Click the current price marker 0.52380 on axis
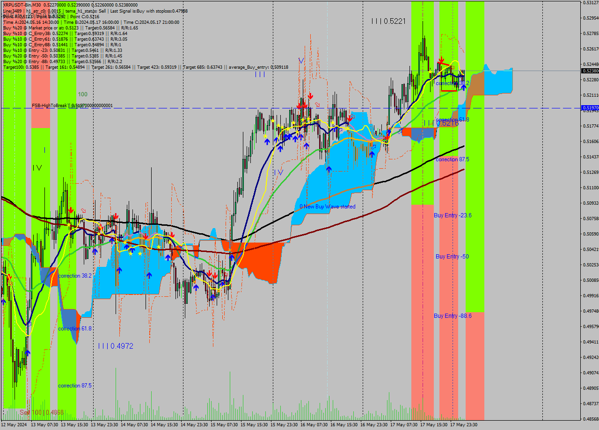 tap(590, 71)
